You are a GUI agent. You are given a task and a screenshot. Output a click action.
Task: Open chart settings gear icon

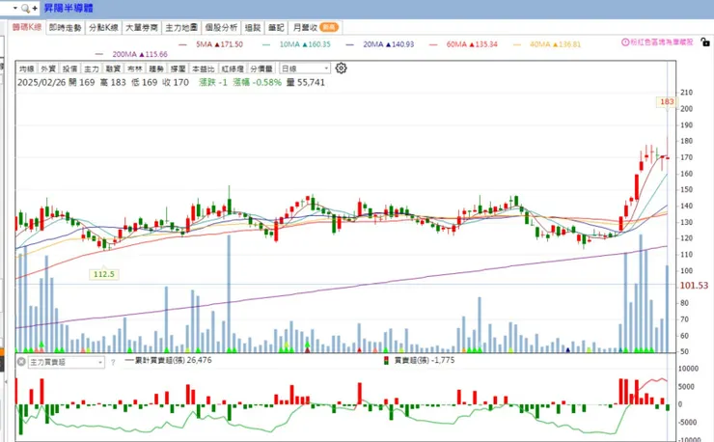[341, 69]
